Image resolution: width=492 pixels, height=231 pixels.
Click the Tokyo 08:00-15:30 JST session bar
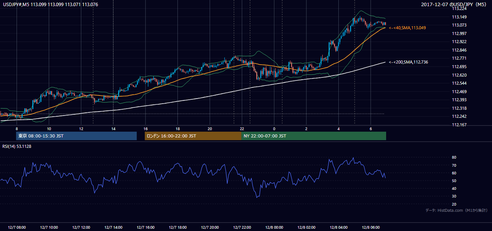pyautogui.click(x=76, y=136)
